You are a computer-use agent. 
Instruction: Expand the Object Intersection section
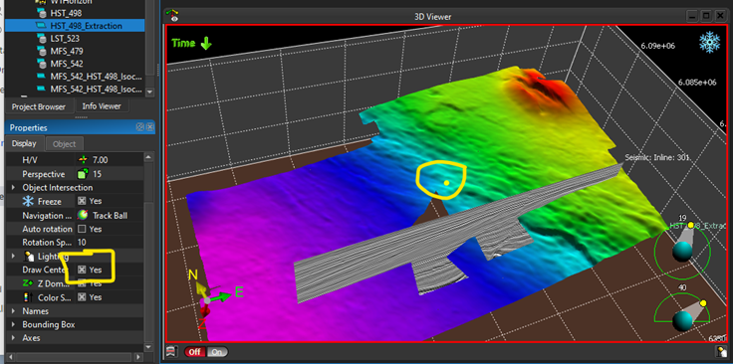pyautogui.click(x=13, y=188)
